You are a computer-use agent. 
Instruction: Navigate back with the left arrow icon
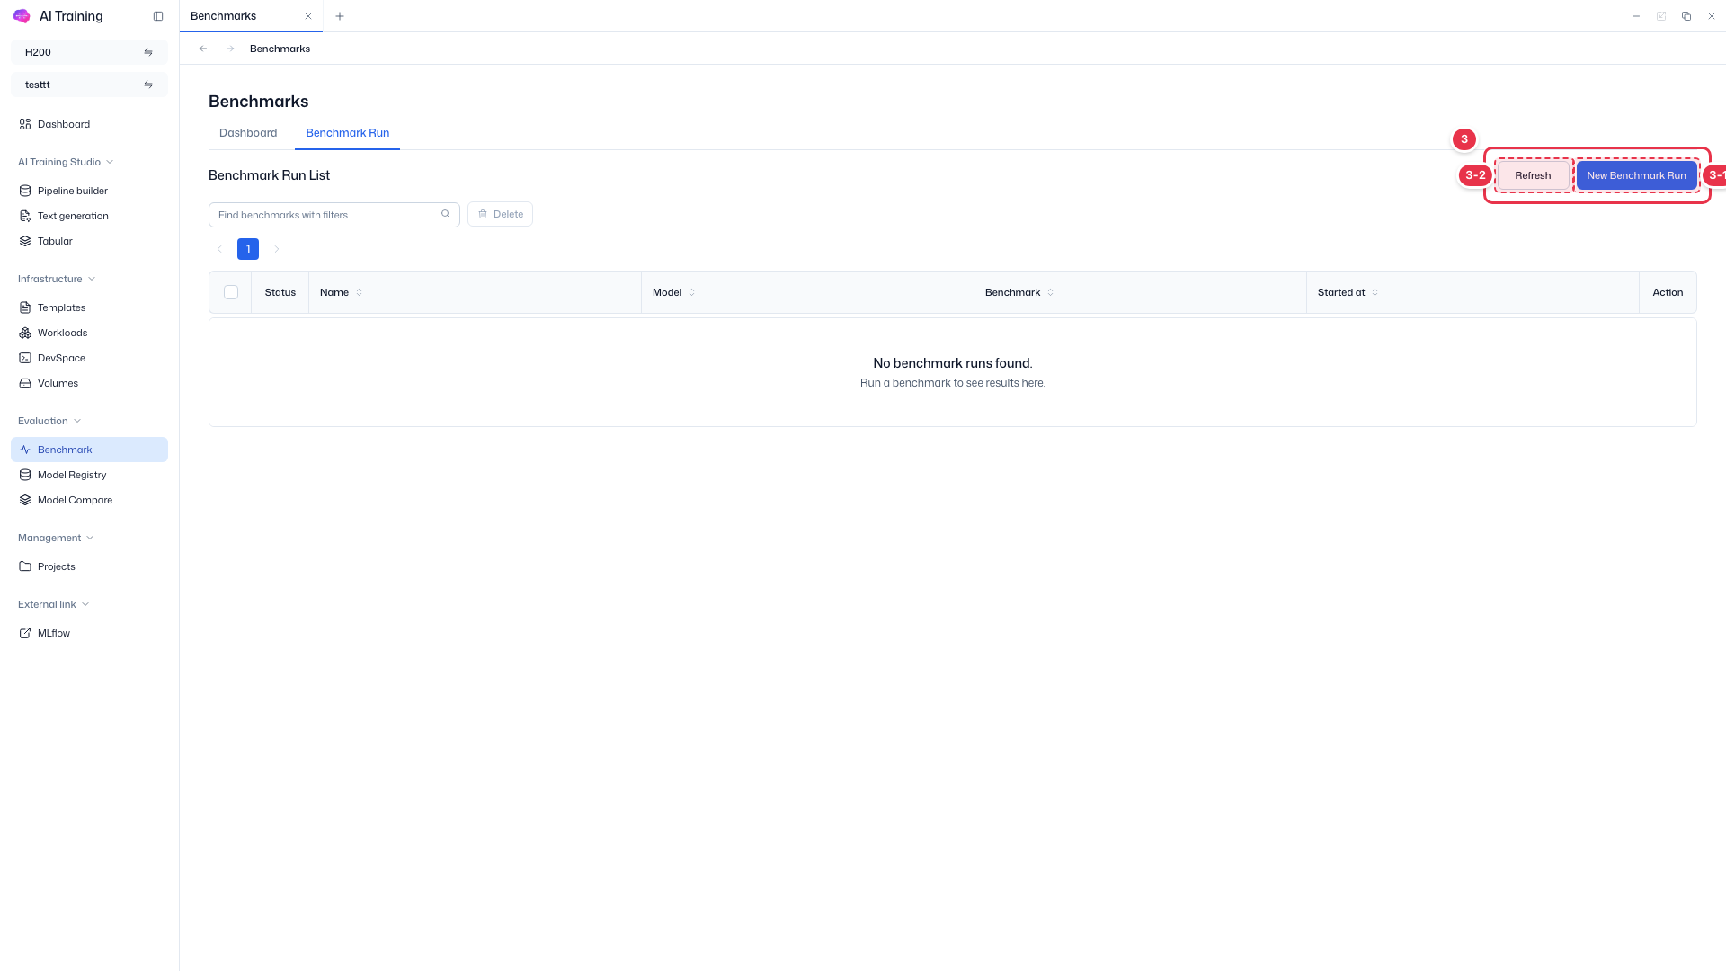(x=203, y=49)
